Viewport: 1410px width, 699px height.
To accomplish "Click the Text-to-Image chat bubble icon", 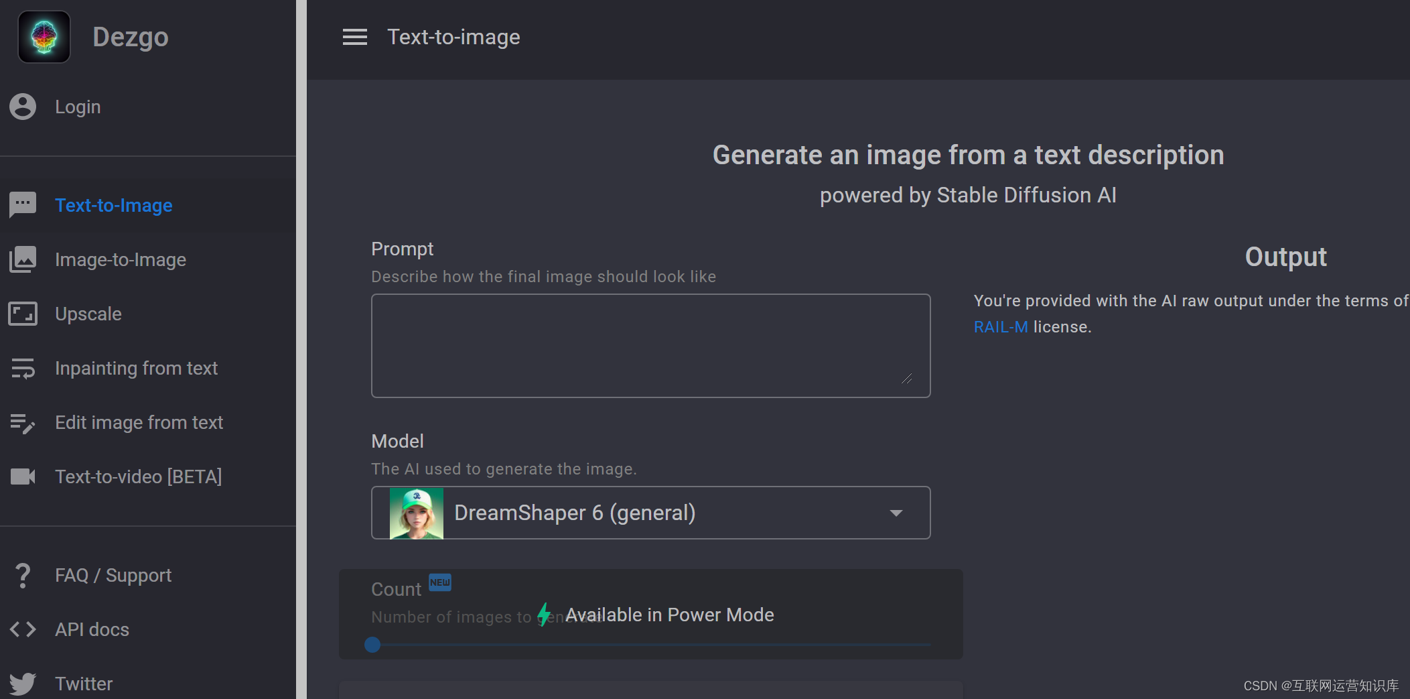I will click(x=23, y=205).
